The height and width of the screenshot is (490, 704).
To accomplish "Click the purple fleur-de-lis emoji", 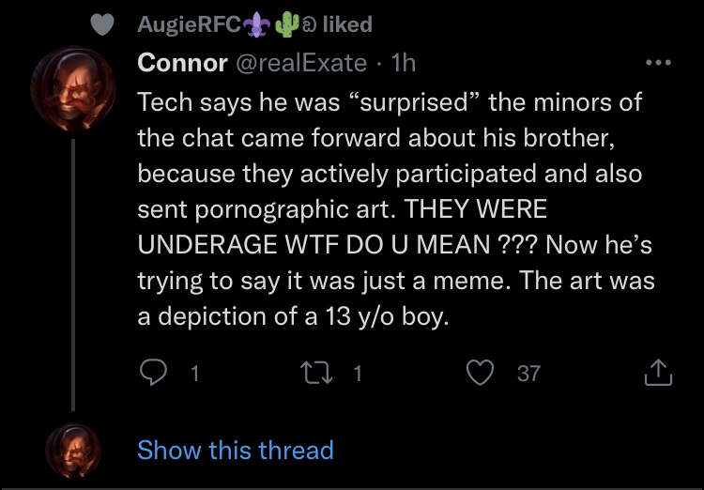I will [x=256, y=25].
